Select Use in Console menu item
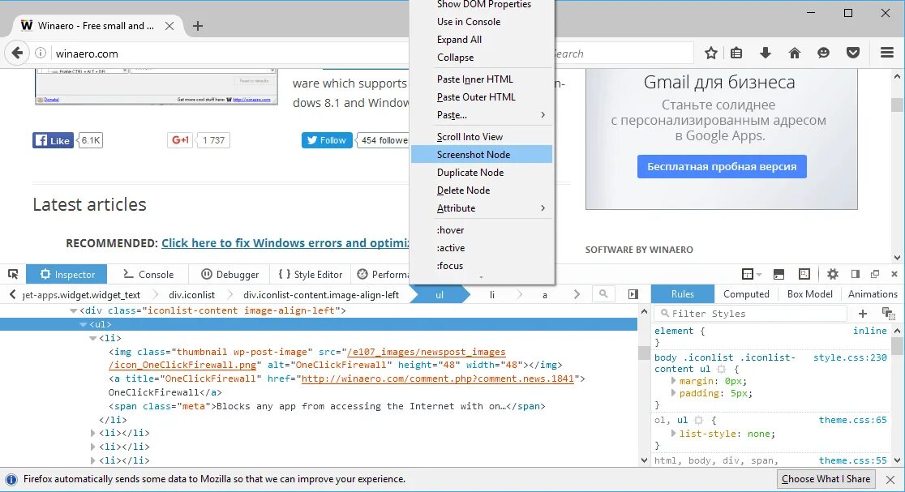 pos(482,22)
